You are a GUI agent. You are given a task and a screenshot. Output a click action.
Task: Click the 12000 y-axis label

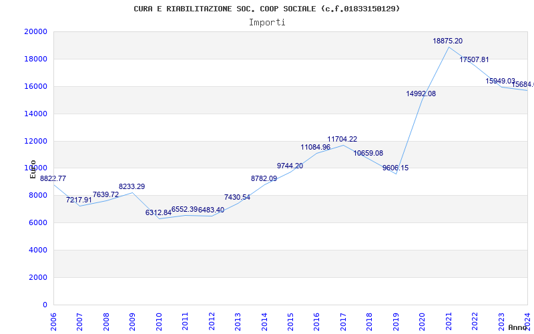[35, 141]
